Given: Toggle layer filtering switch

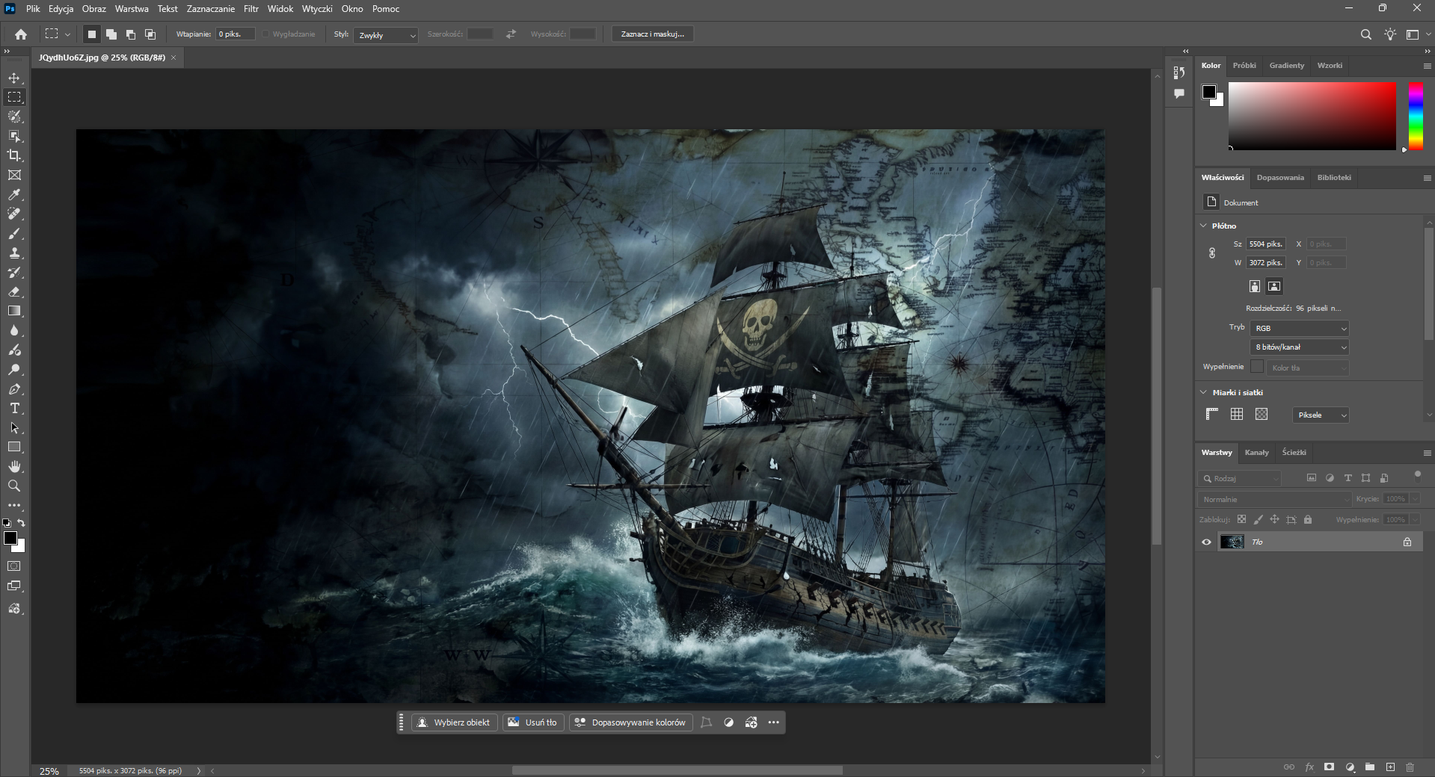Looking at the screenshot, I should 1417,475.
